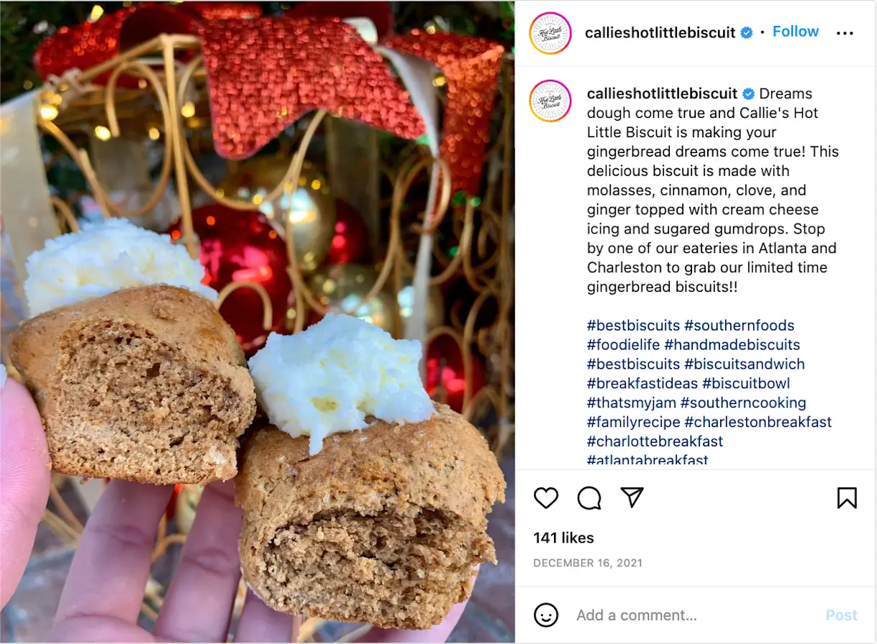Image resolution: width=877 pixels, height=644 pixels.
Task: Open callieshotlittlebiscuit username in caption
Action: coord(663,93)
